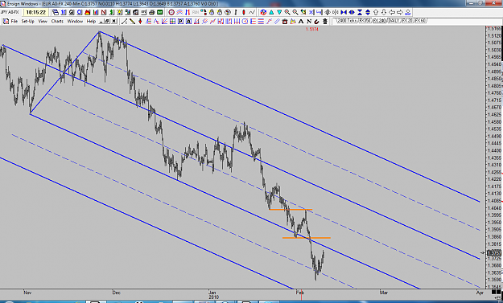Switch to the FX 20 chart tab
Screen dimensions: 503x303
[407, 21]
